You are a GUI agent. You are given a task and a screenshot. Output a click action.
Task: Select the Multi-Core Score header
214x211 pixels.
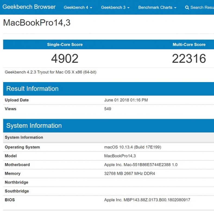point(189,45)
